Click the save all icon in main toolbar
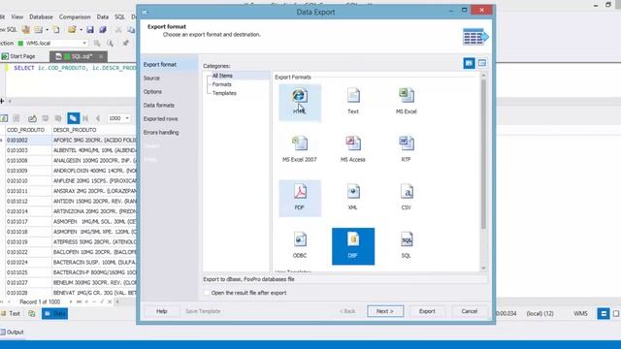621x349 pixels. click(x=103, y=30)
